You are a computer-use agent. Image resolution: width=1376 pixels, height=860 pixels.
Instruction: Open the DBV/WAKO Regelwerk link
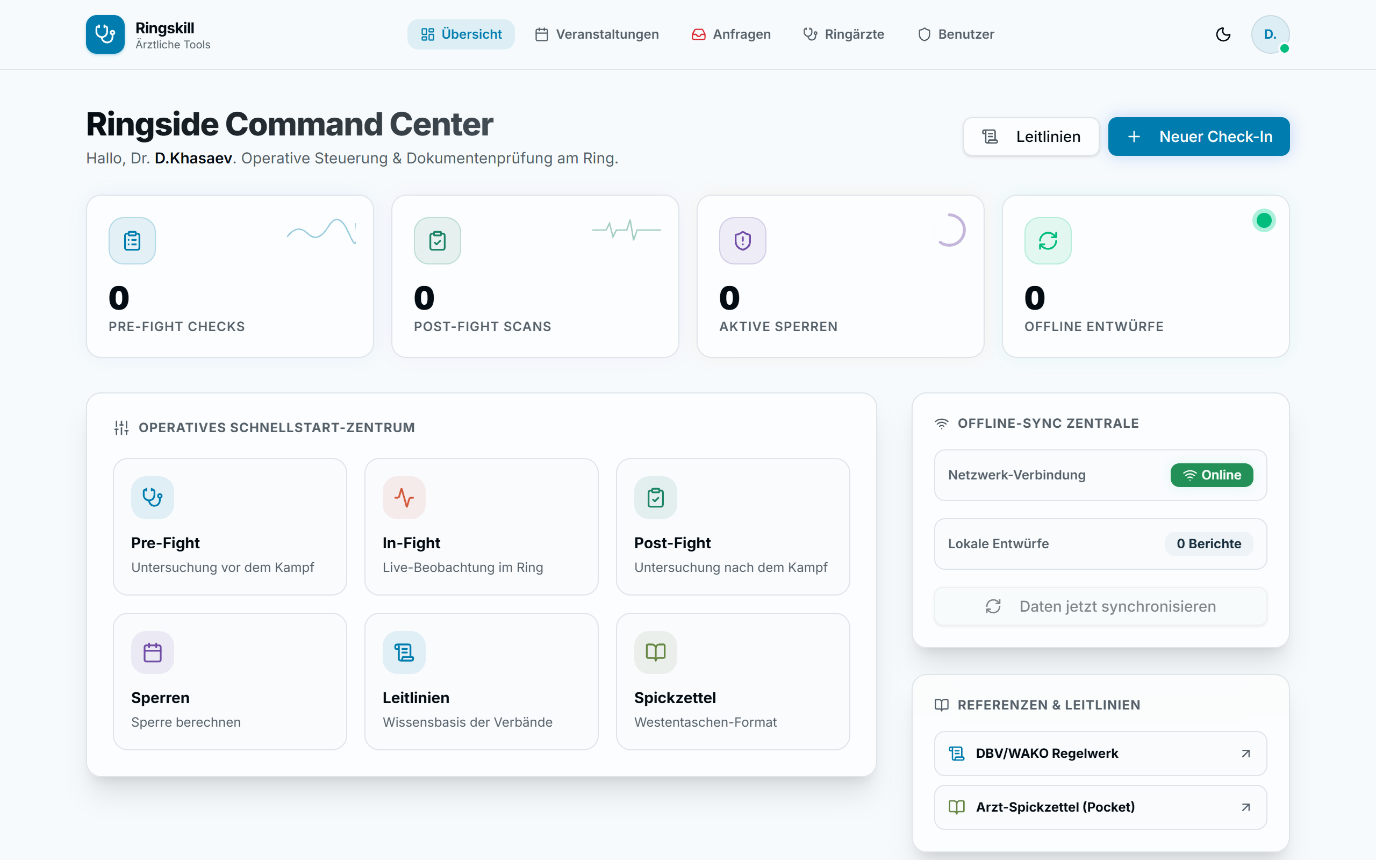click(1100, 754)
